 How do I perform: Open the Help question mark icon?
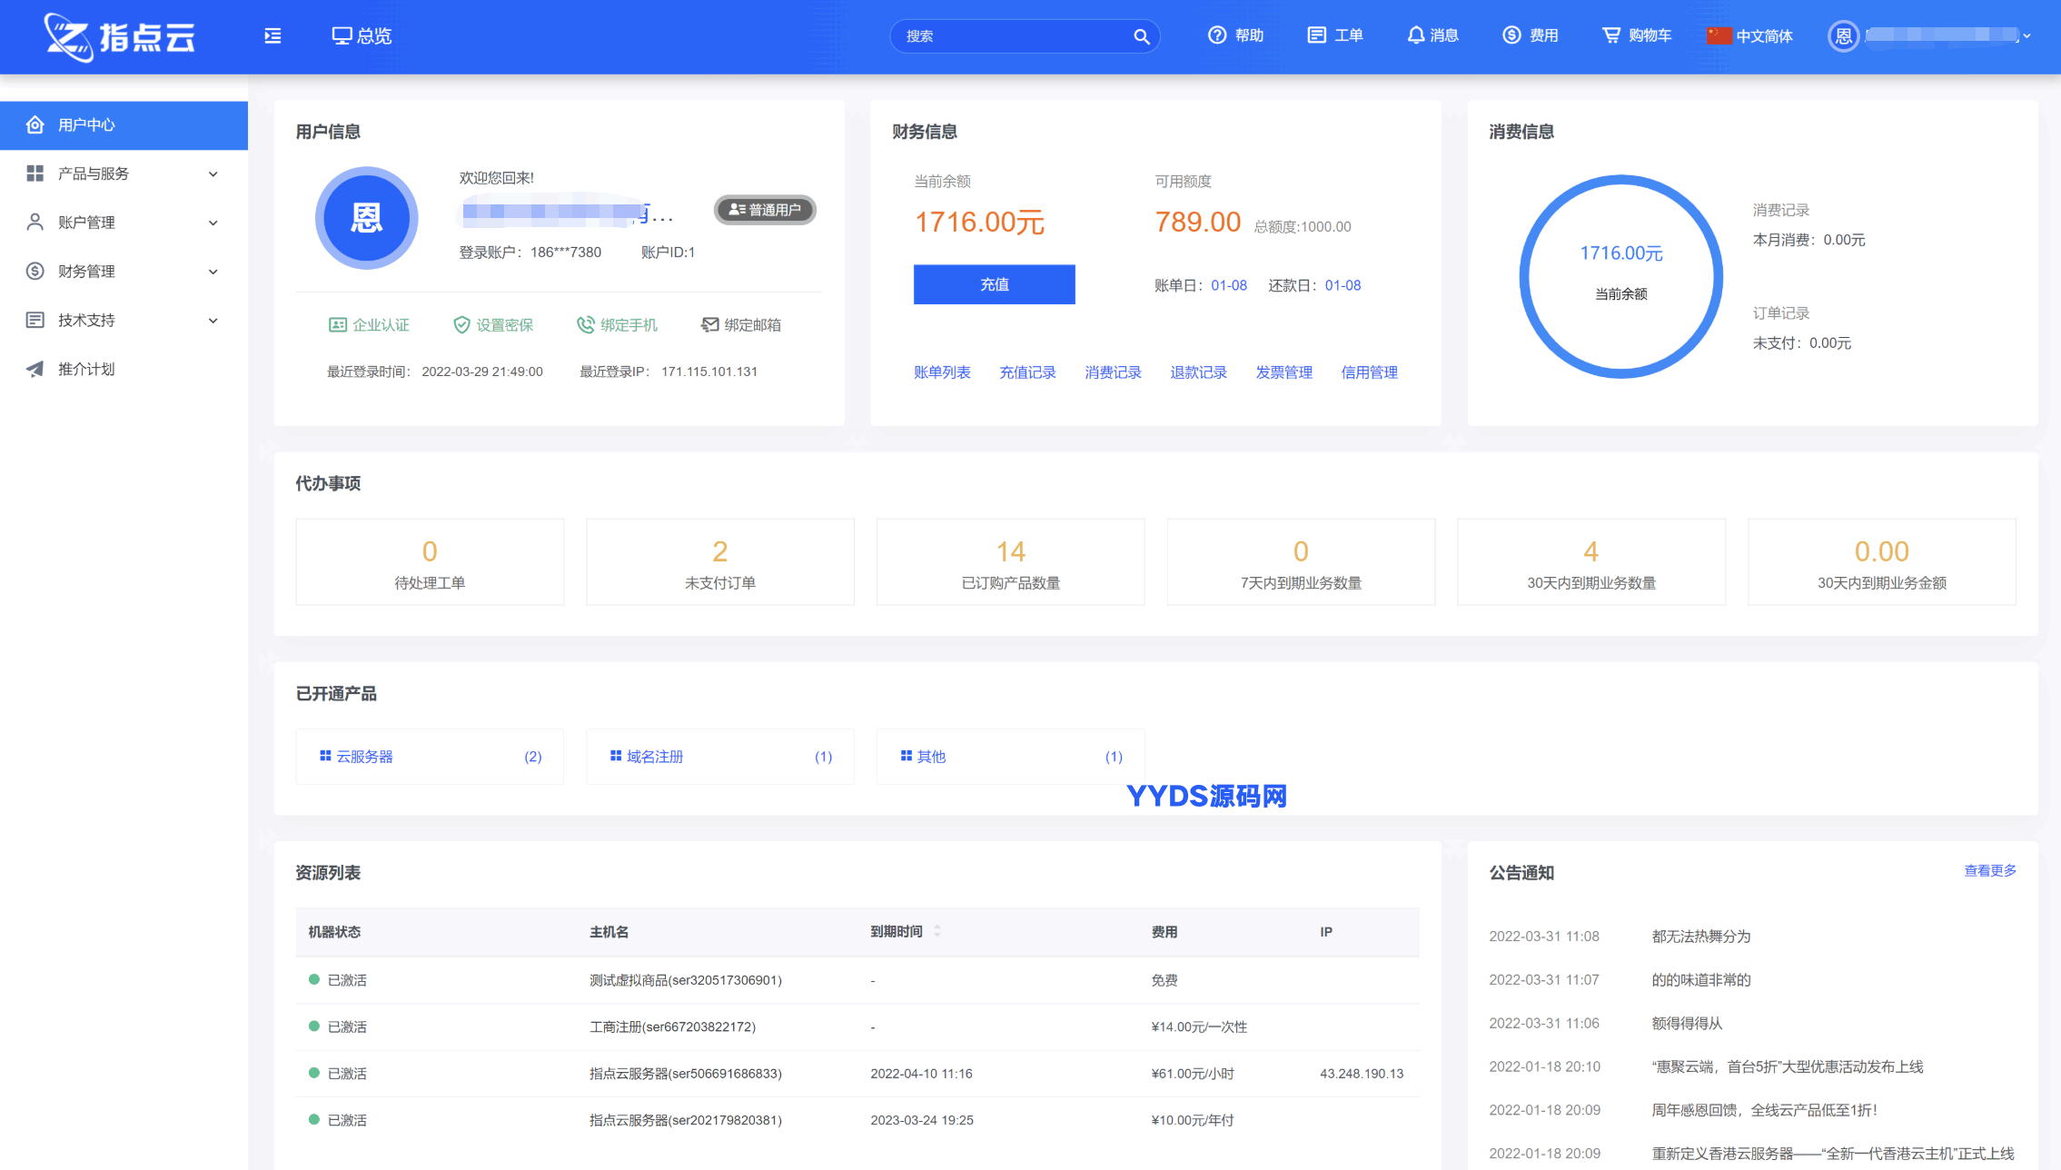tap(1216, 35)
